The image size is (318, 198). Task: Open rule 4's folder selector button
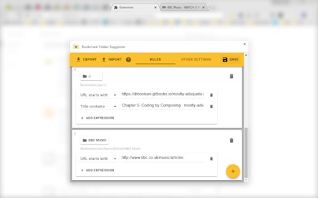(x=91, y=76)
